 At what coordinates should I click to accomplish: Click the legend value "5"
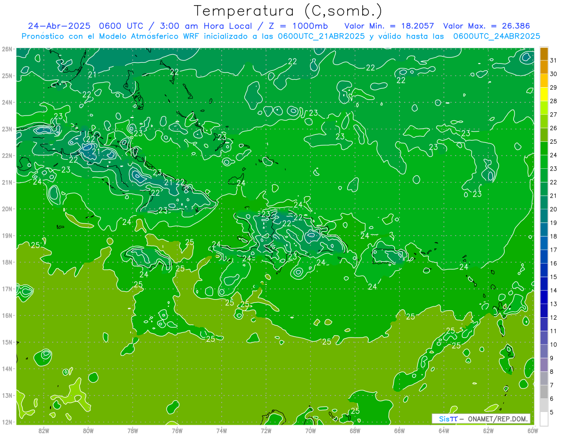pyautogui.click(x=552, y=412)
